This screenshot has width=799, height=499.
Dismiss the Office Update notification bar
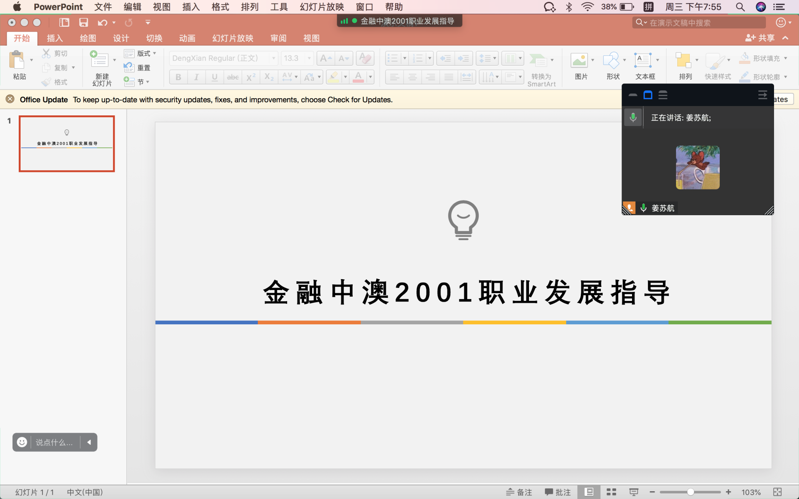point(10,99)
